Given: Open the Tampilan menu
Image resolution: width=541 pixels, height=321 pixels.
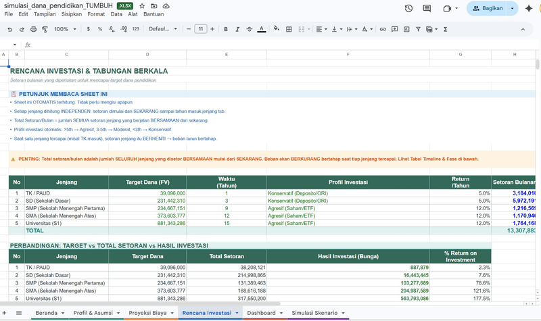Looking at the screenshot, I should coord(45,14).
